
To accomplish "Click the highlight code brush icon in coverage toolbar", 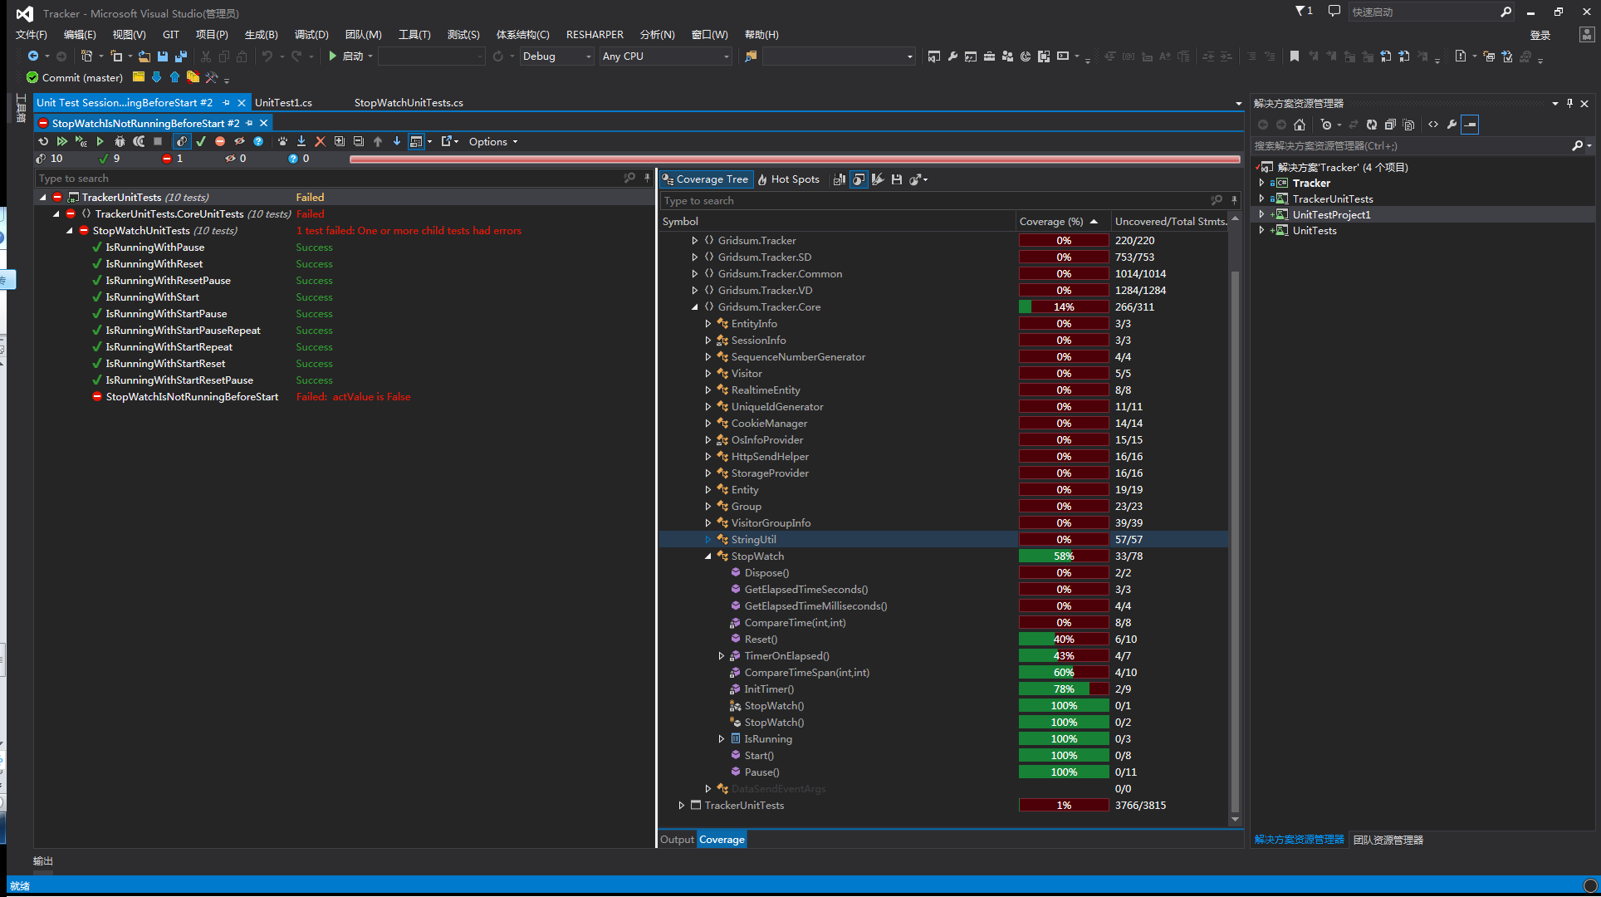I will coord(878,179).
